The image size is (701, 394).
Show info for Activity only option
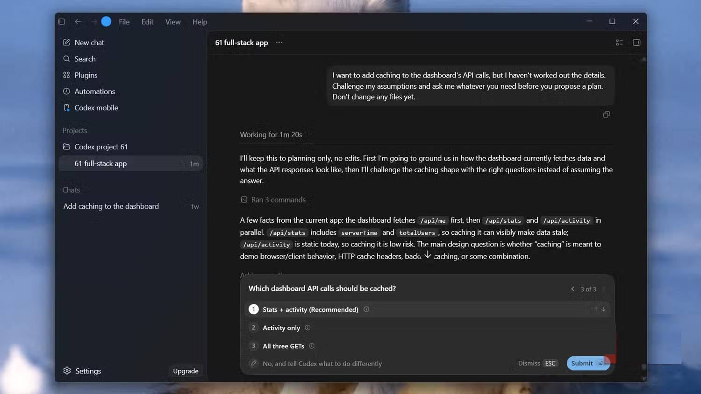[308, 328]
